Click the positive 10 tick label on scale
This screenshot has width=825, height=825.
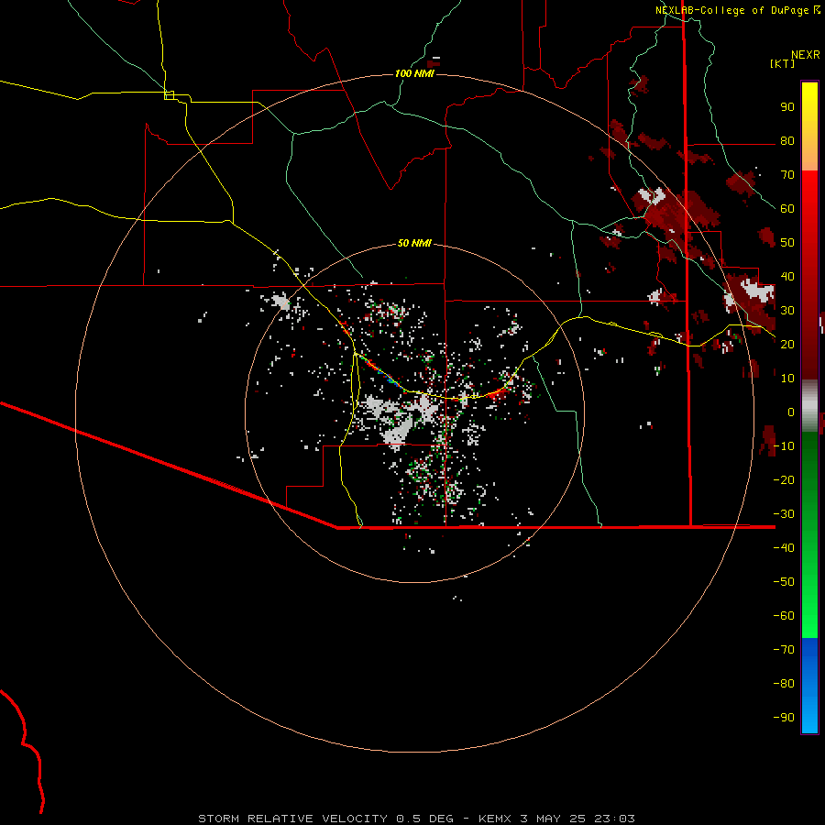(x=787, y=379)
